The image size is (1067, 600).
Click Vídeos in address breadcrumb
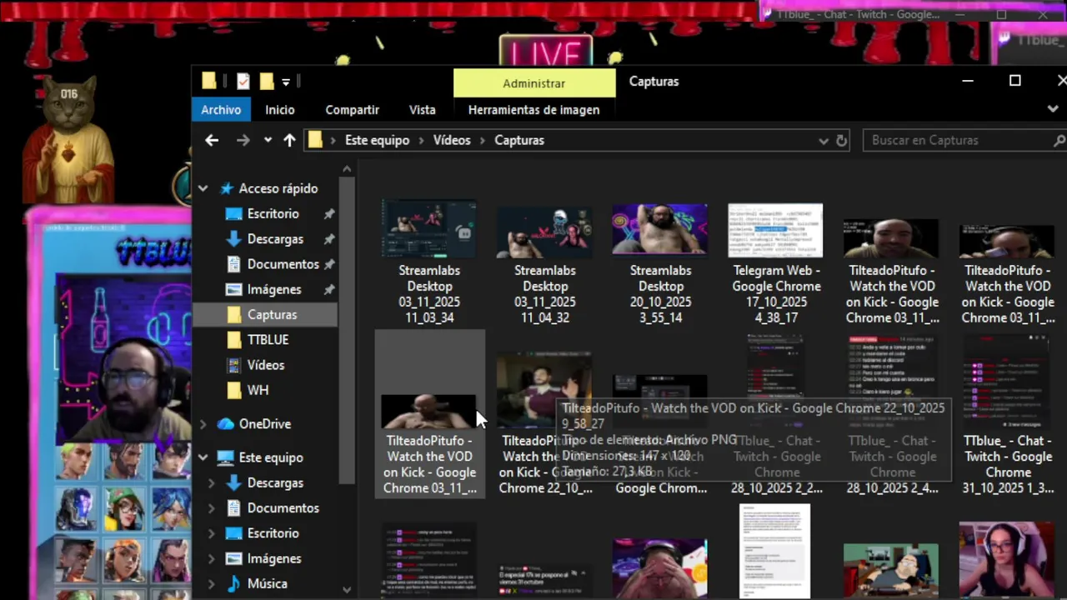tap(452, 140)
